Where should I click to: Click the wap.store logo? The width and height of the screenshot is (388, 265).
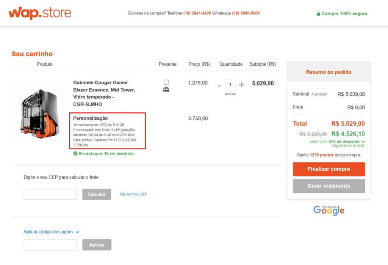pyautogui.click(x=40, y=13)
